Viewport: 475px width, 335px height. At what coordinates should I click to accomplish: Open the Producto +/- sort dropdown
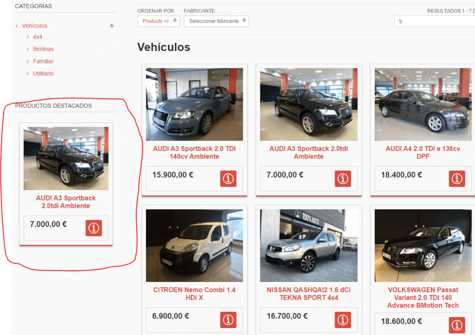(158, 21)
